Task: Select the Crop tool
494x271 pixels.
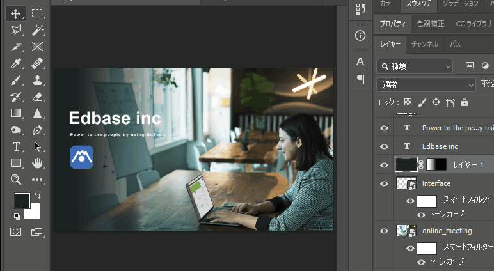Action: click(x=15, y=47)
